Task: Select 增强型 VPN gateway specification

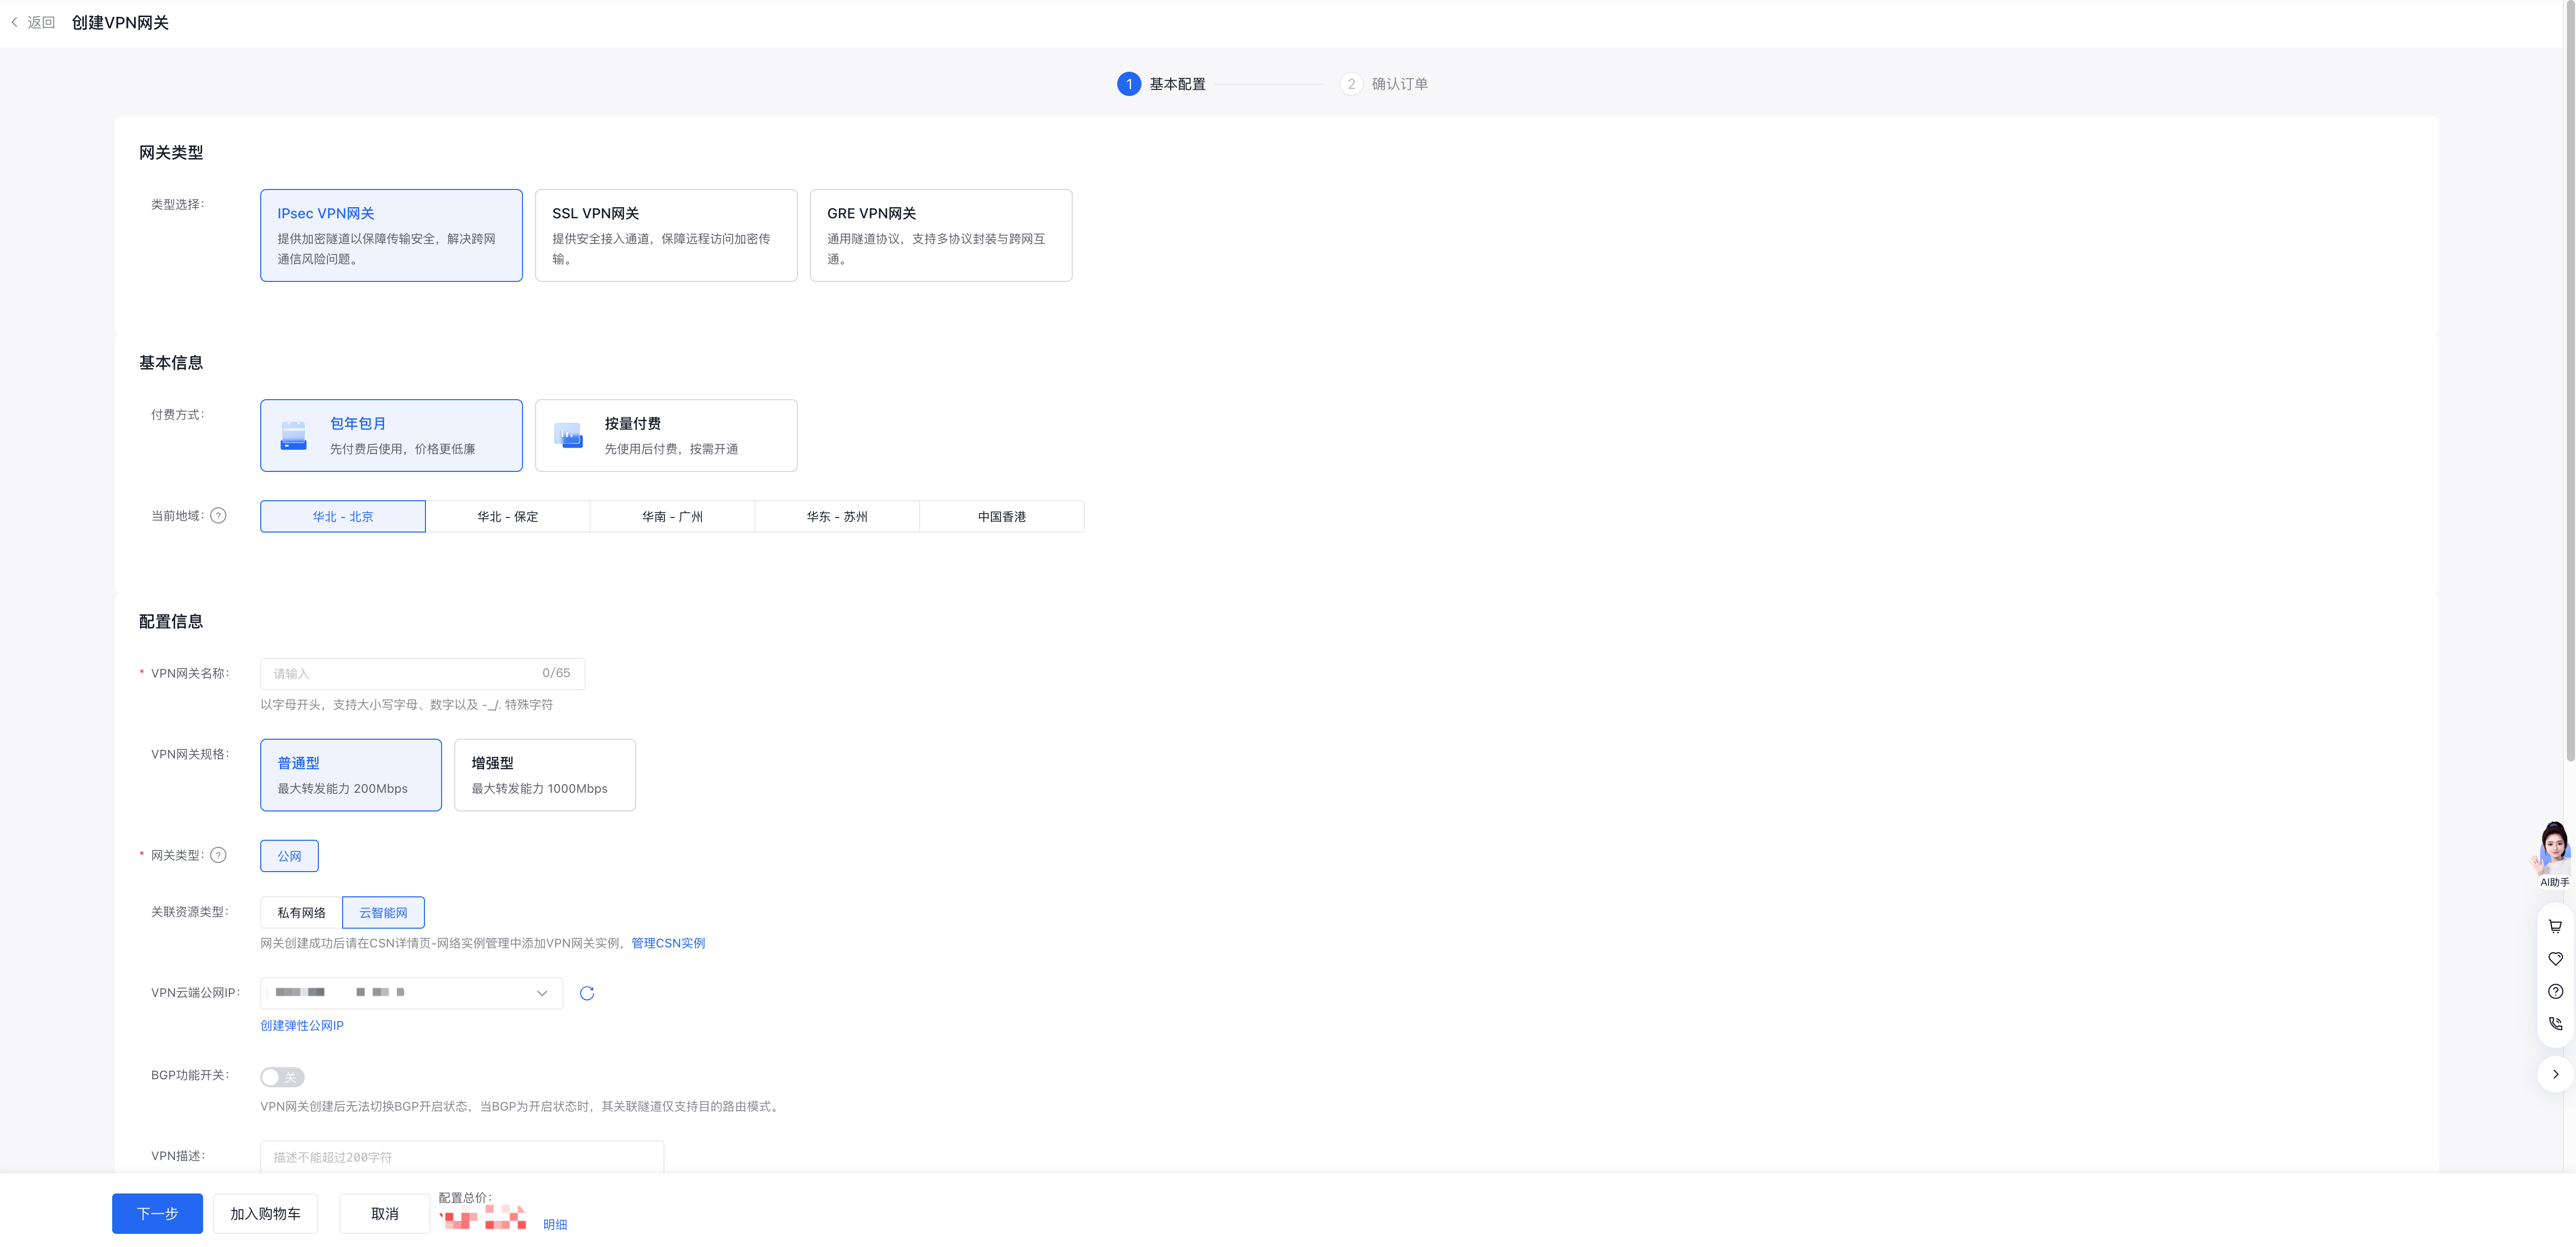Action: pyautogui.click(x=545, y=775)
